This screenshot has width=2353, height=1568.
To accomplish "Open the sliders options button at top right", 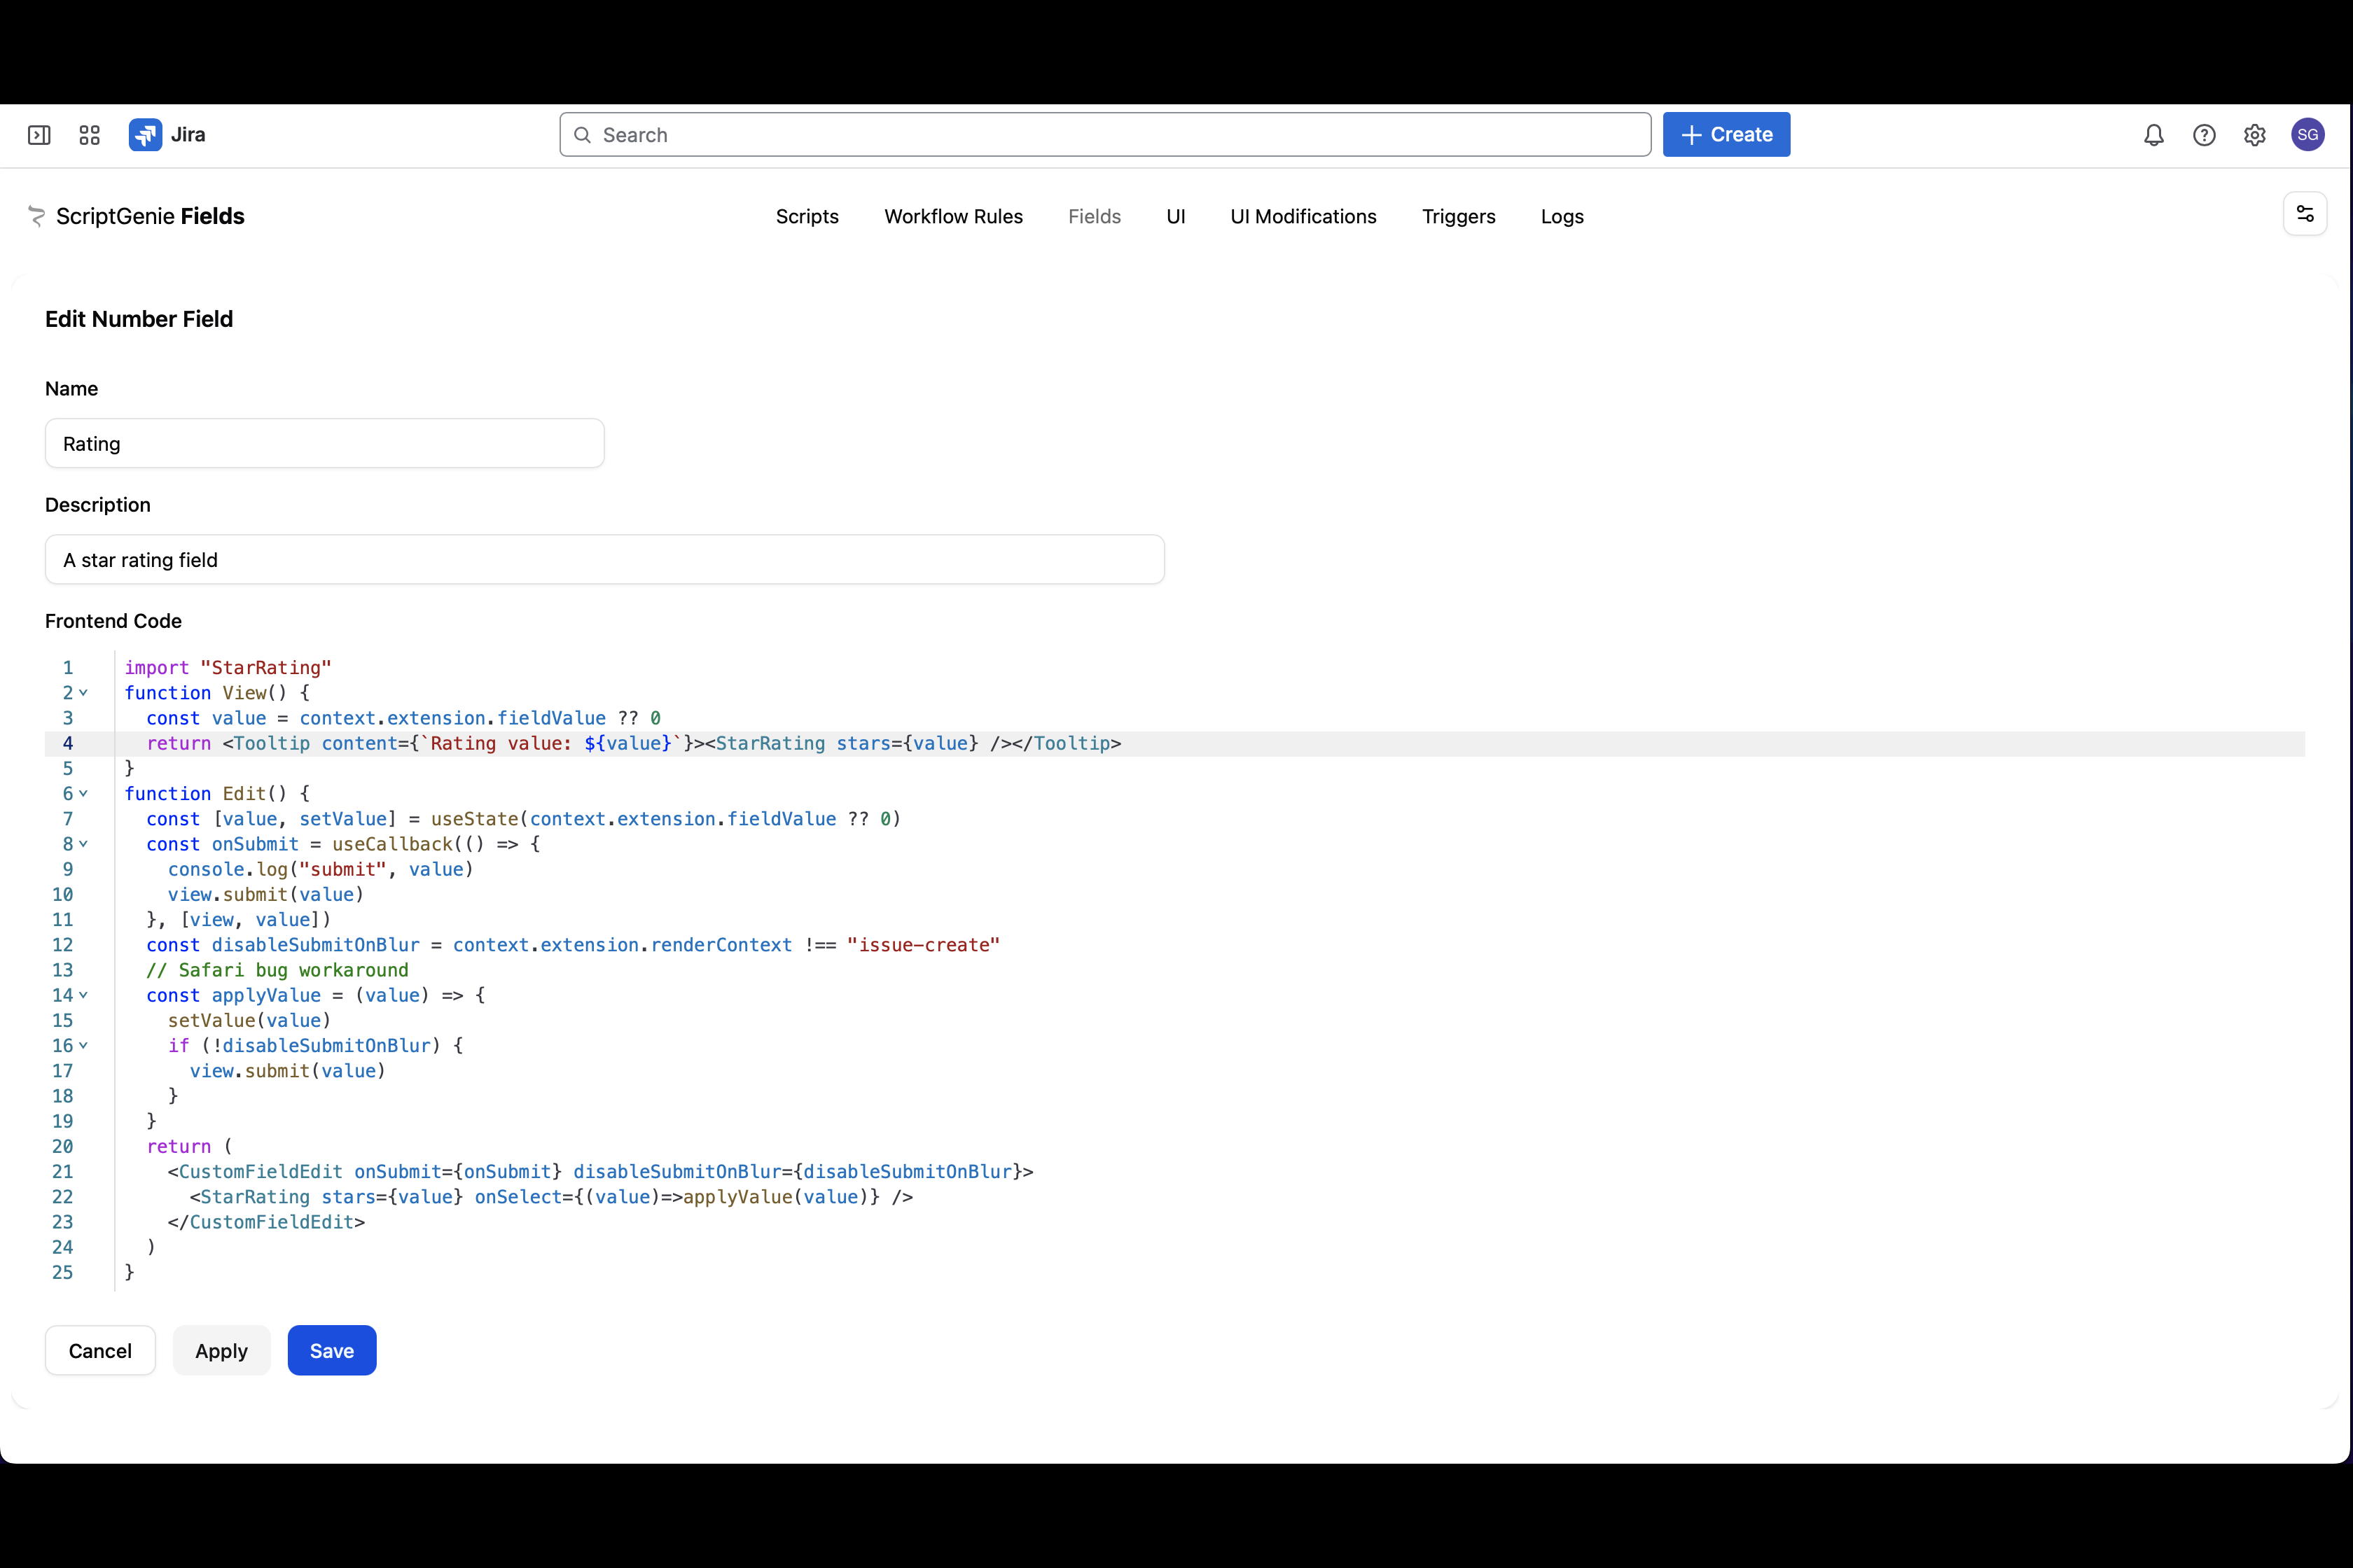I will point(2305,214).
